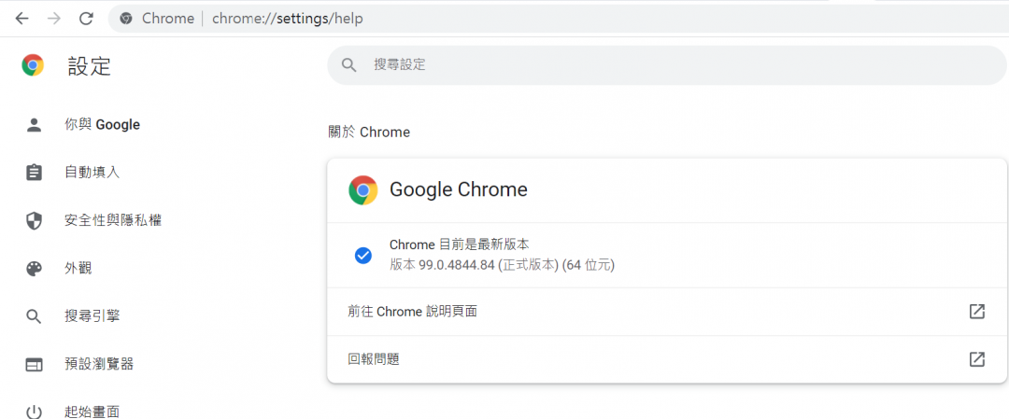Click the browser window icon for 預設瀏覽器
Image resolution: width=1009 pixels, height=419 pixels.
(x=35, y=365)
